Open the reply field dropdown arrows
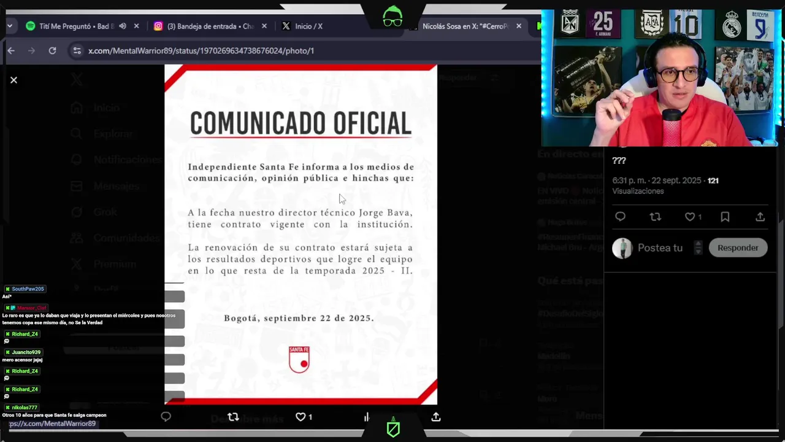785x442 pixels. [698, 248]
